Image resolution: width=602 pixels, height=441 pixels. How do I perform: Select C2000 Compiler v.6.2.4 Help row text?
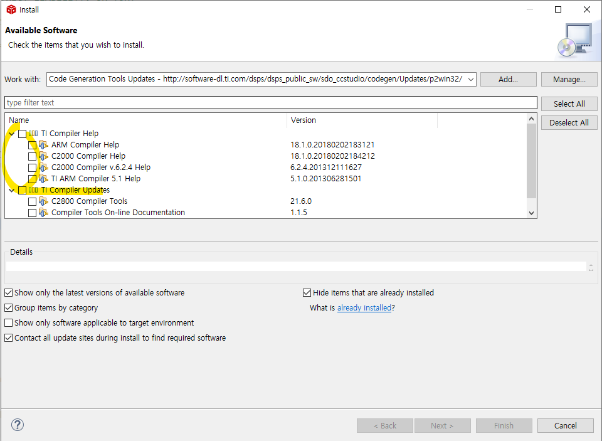[x=101, y=167]
